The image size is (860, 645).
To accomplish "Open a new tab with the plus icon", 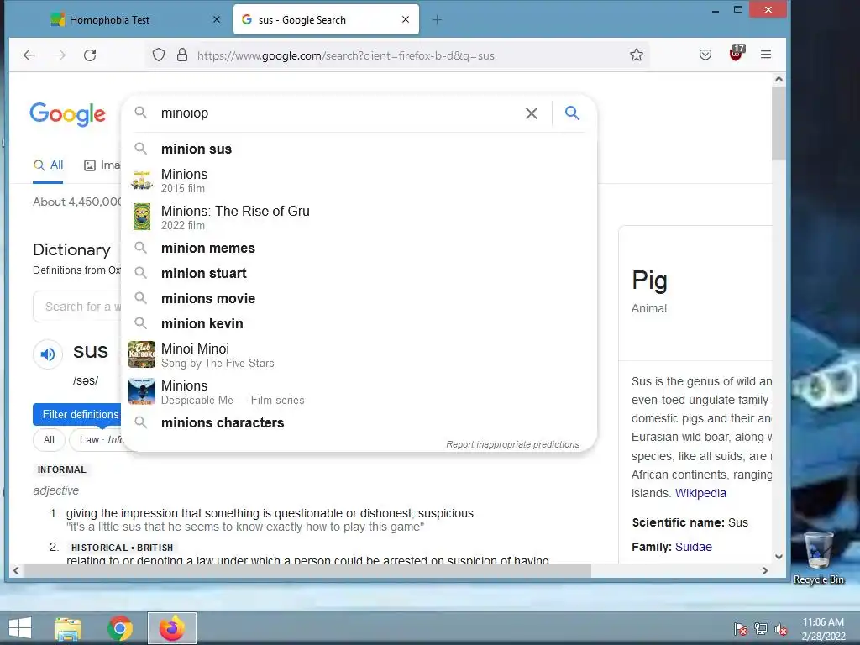I will [x=437, y=20].
